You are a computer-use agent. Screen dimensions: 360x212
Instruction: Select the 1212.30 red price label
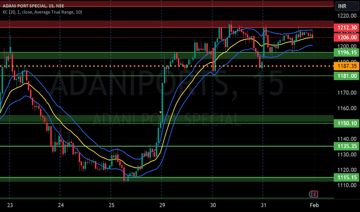tap(347, 28)
